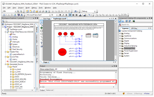
Task: Select the Text tool in the drawing palette
Action: [x=42, y=43]
